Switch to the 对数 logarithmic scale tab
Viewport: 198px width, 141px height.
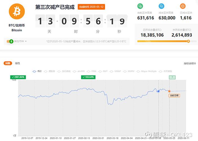8,63
